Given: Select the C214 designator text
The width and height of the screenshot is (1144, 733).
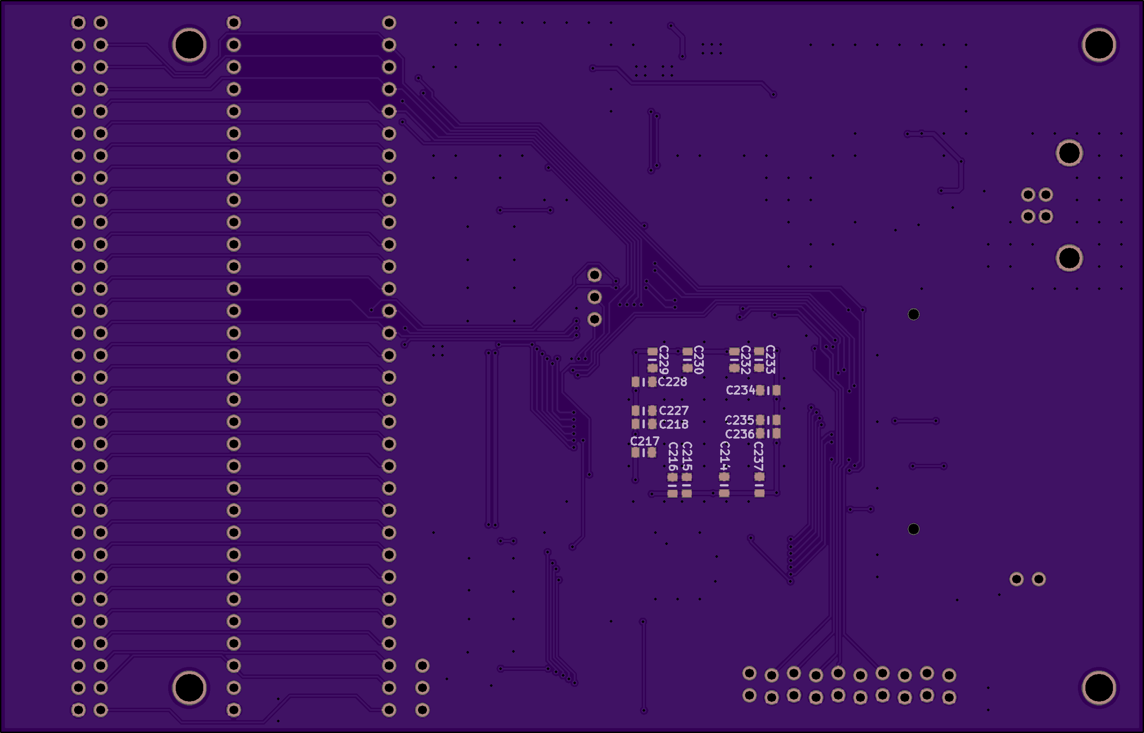Looking at the screenshot, I should pyautogui.click(x=724, y=455).
